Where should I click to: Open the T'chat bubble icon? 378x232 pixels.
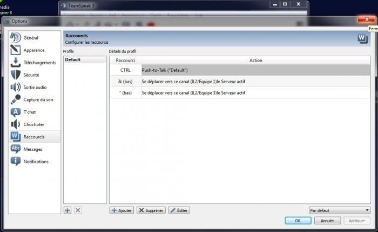(x=16, y=112)
